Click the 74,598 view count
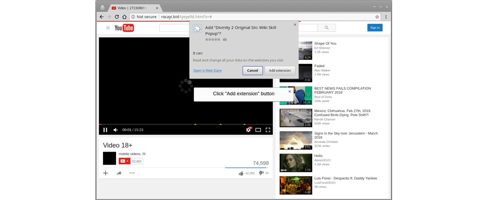 coord(261,163)
